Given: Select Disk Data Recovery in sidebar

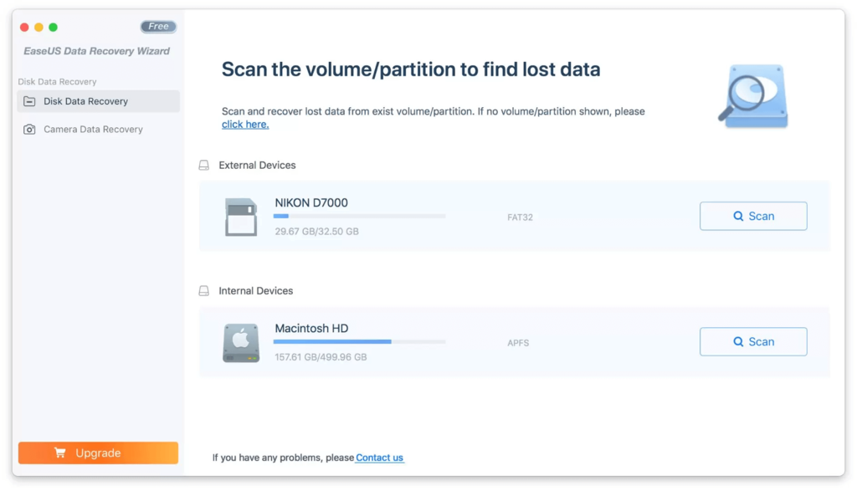Looking at the screenshot, I should [x=86, y=101].
